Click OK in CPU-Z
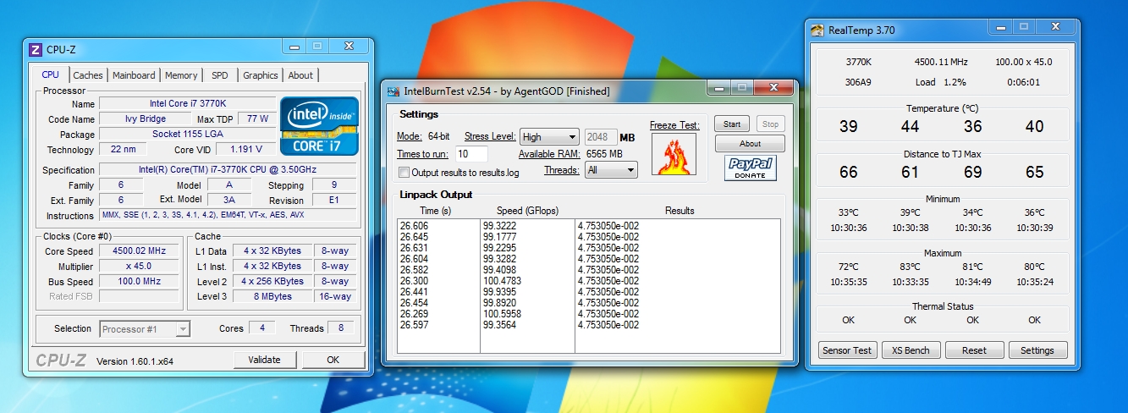Screen dimensions: 1128x413 click(333, 360)
